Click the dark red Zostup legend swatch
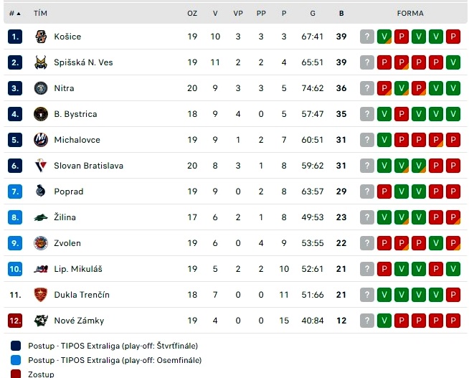 (16, 374)
